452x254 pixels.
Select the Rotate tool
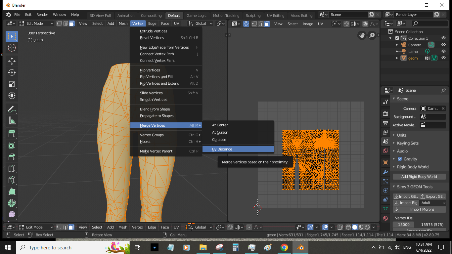[x=12, y=72]
